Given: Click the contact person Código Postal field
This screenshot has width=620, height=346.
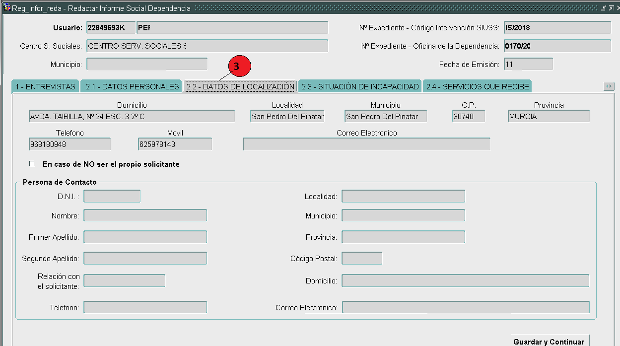Looking at the screenshot, I should click(x=362, y=259).
